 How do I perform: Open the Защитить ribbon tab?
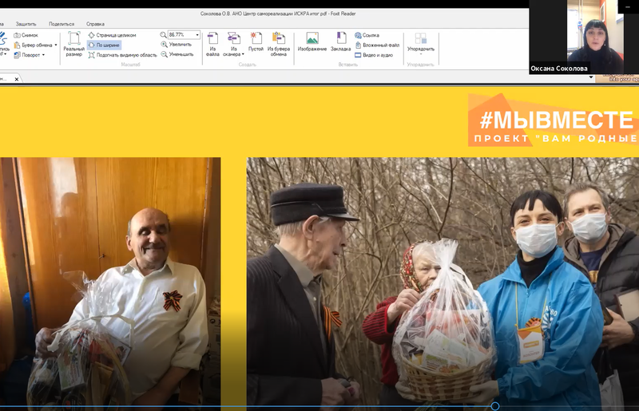coord(26,24)
